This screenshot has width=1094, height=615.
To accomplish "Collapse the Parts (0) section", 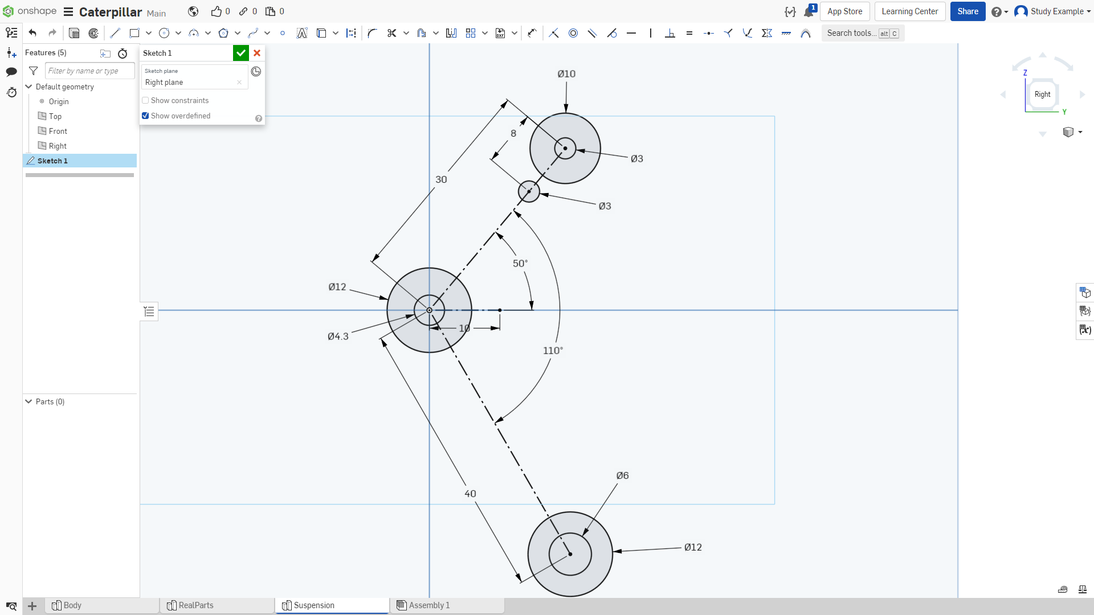I will coord(28,401).
